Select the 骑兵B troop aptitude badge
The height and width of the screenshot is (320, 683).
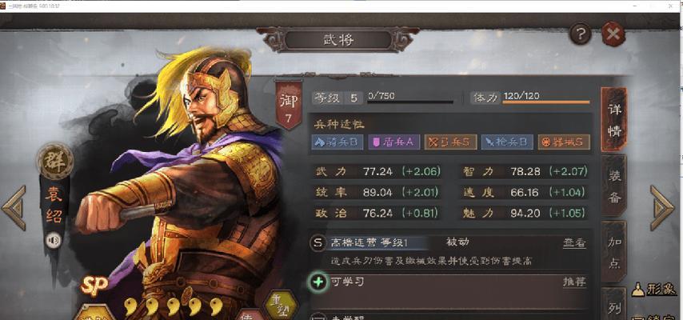point(338,142)
